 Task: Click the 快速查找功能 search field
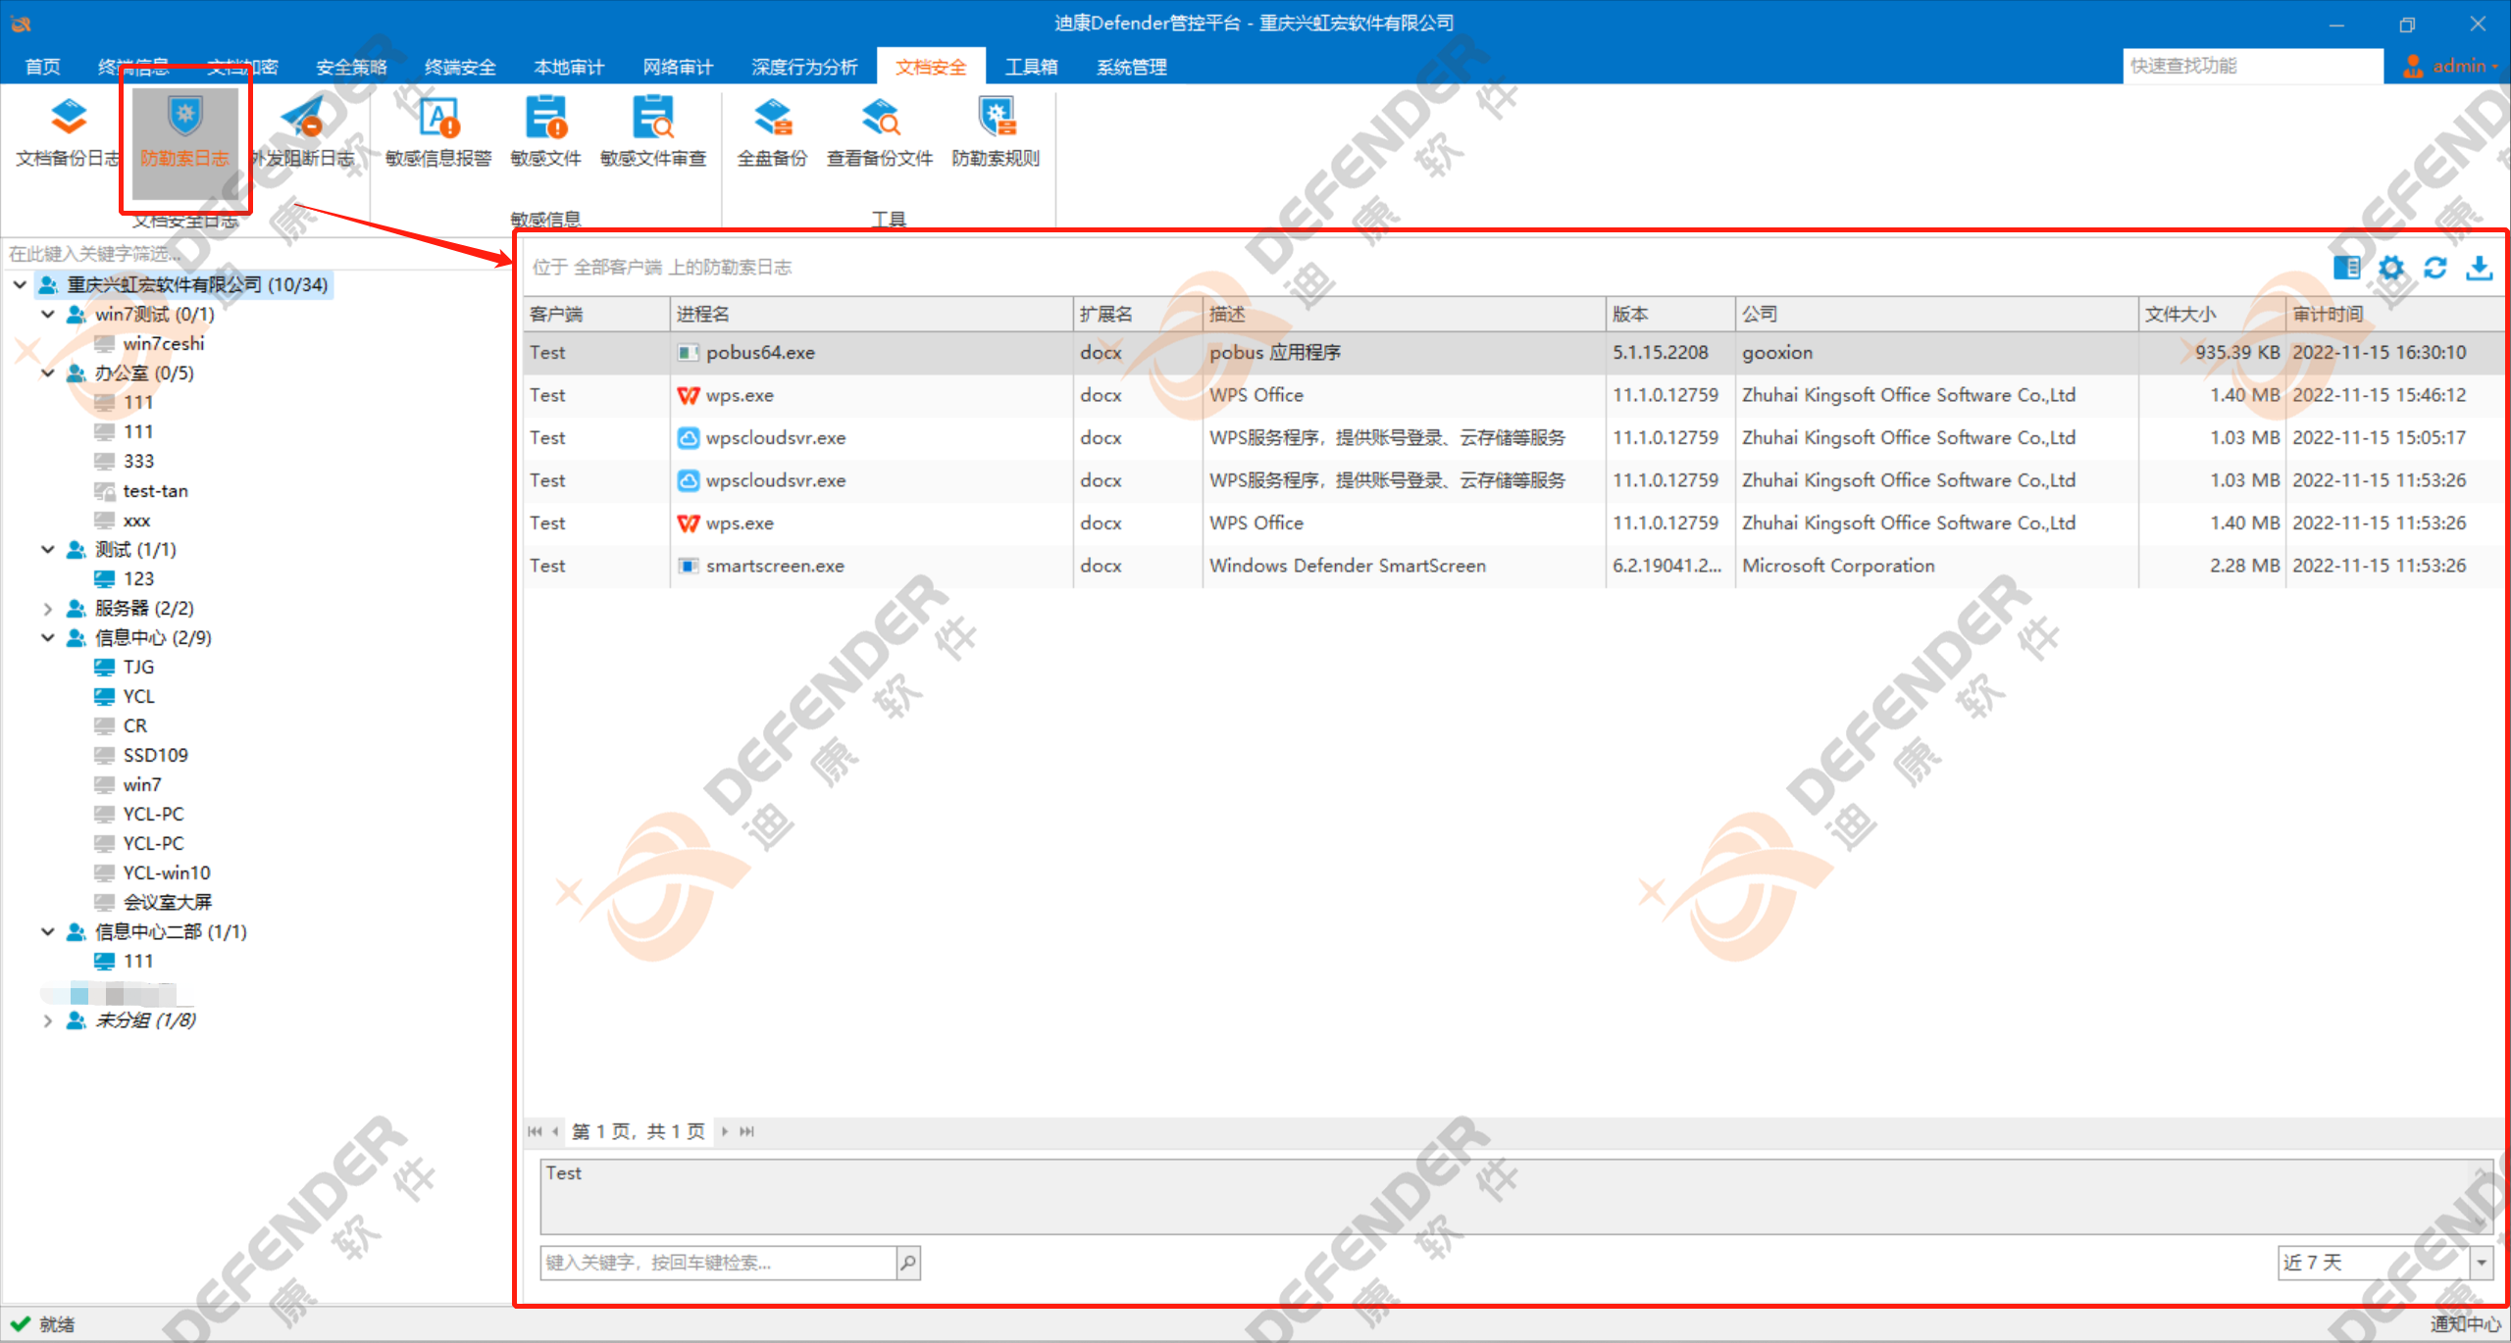coord(2252,66)
